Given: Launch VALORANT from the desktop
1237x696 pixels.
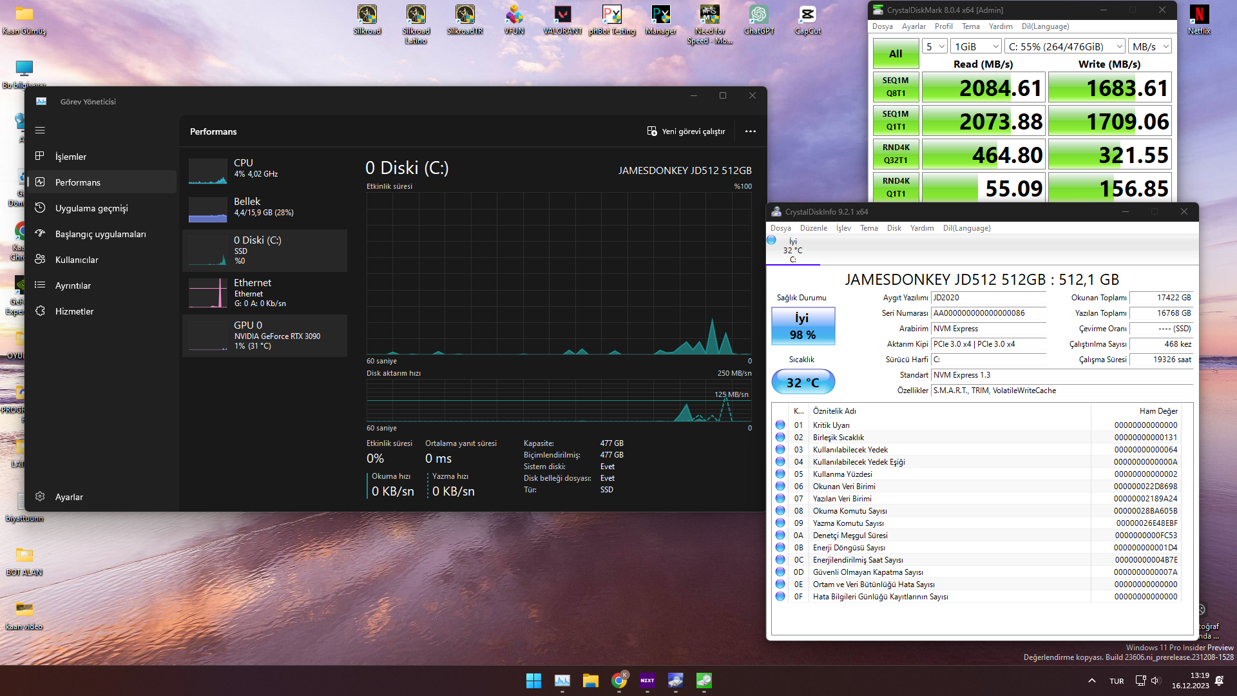Looking at the screenshot, I should tap(562, 20).
